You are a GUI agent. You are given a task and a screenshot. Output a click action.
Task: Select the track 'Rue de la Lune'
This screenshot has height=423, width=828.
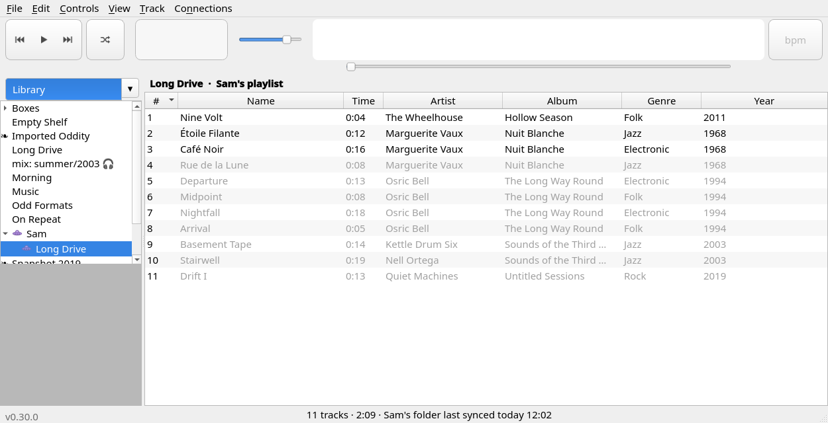[x=486, y=165]
